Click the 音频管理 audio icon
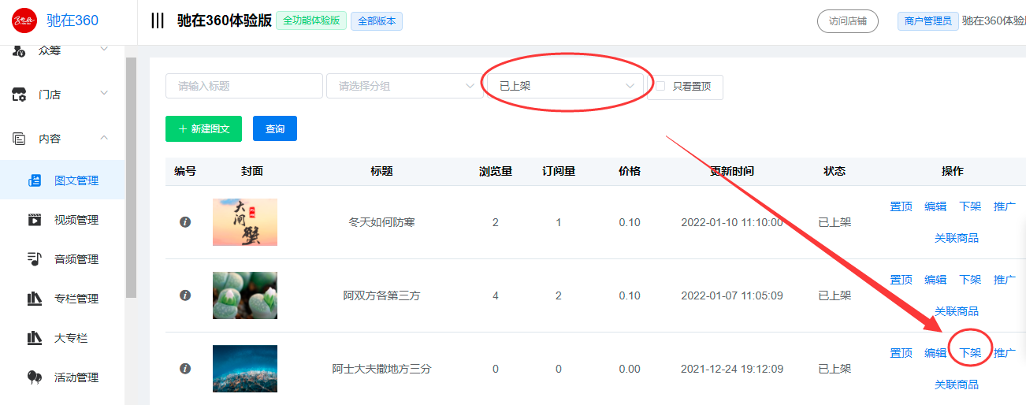 click(x=35, y=259)
